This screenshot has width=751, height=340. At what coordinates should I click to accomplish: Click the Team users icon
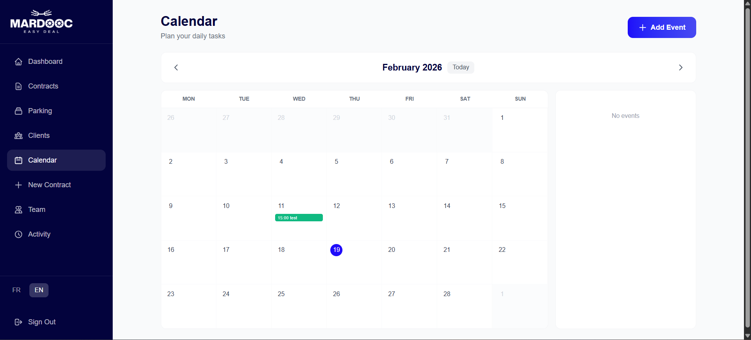18,210
